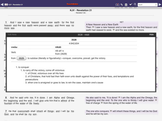Open NET note icon after 'Then'

[93, 27]
